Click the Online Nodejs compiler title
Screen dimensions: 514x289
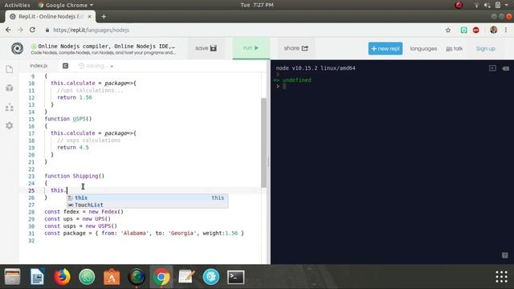click(x=107, y=47)
